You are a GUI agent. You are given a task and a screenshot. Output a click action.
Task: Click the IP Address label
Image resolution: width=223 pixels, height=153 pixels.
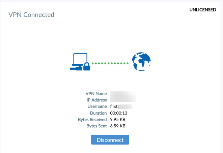click(x=97, y=100)
